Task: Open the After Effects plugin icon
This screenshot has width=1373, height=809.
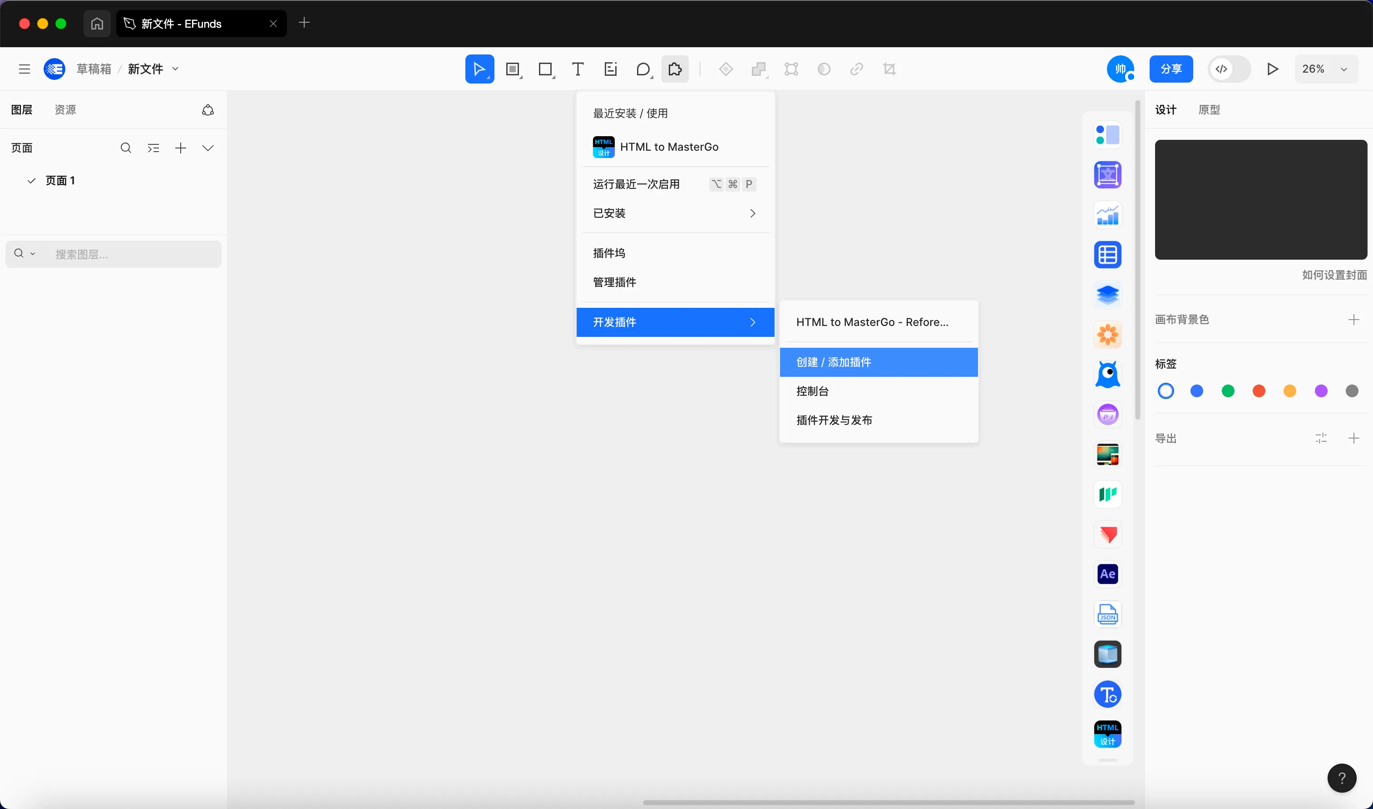Action: click(1107, 574)
